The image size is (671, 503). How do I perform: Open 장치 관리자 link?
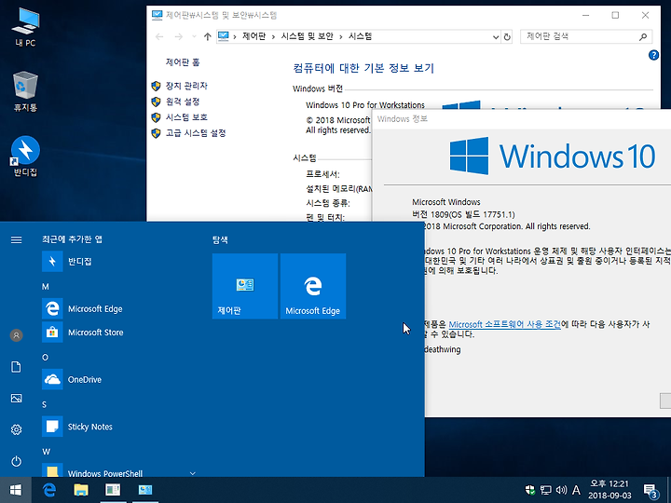186,86
